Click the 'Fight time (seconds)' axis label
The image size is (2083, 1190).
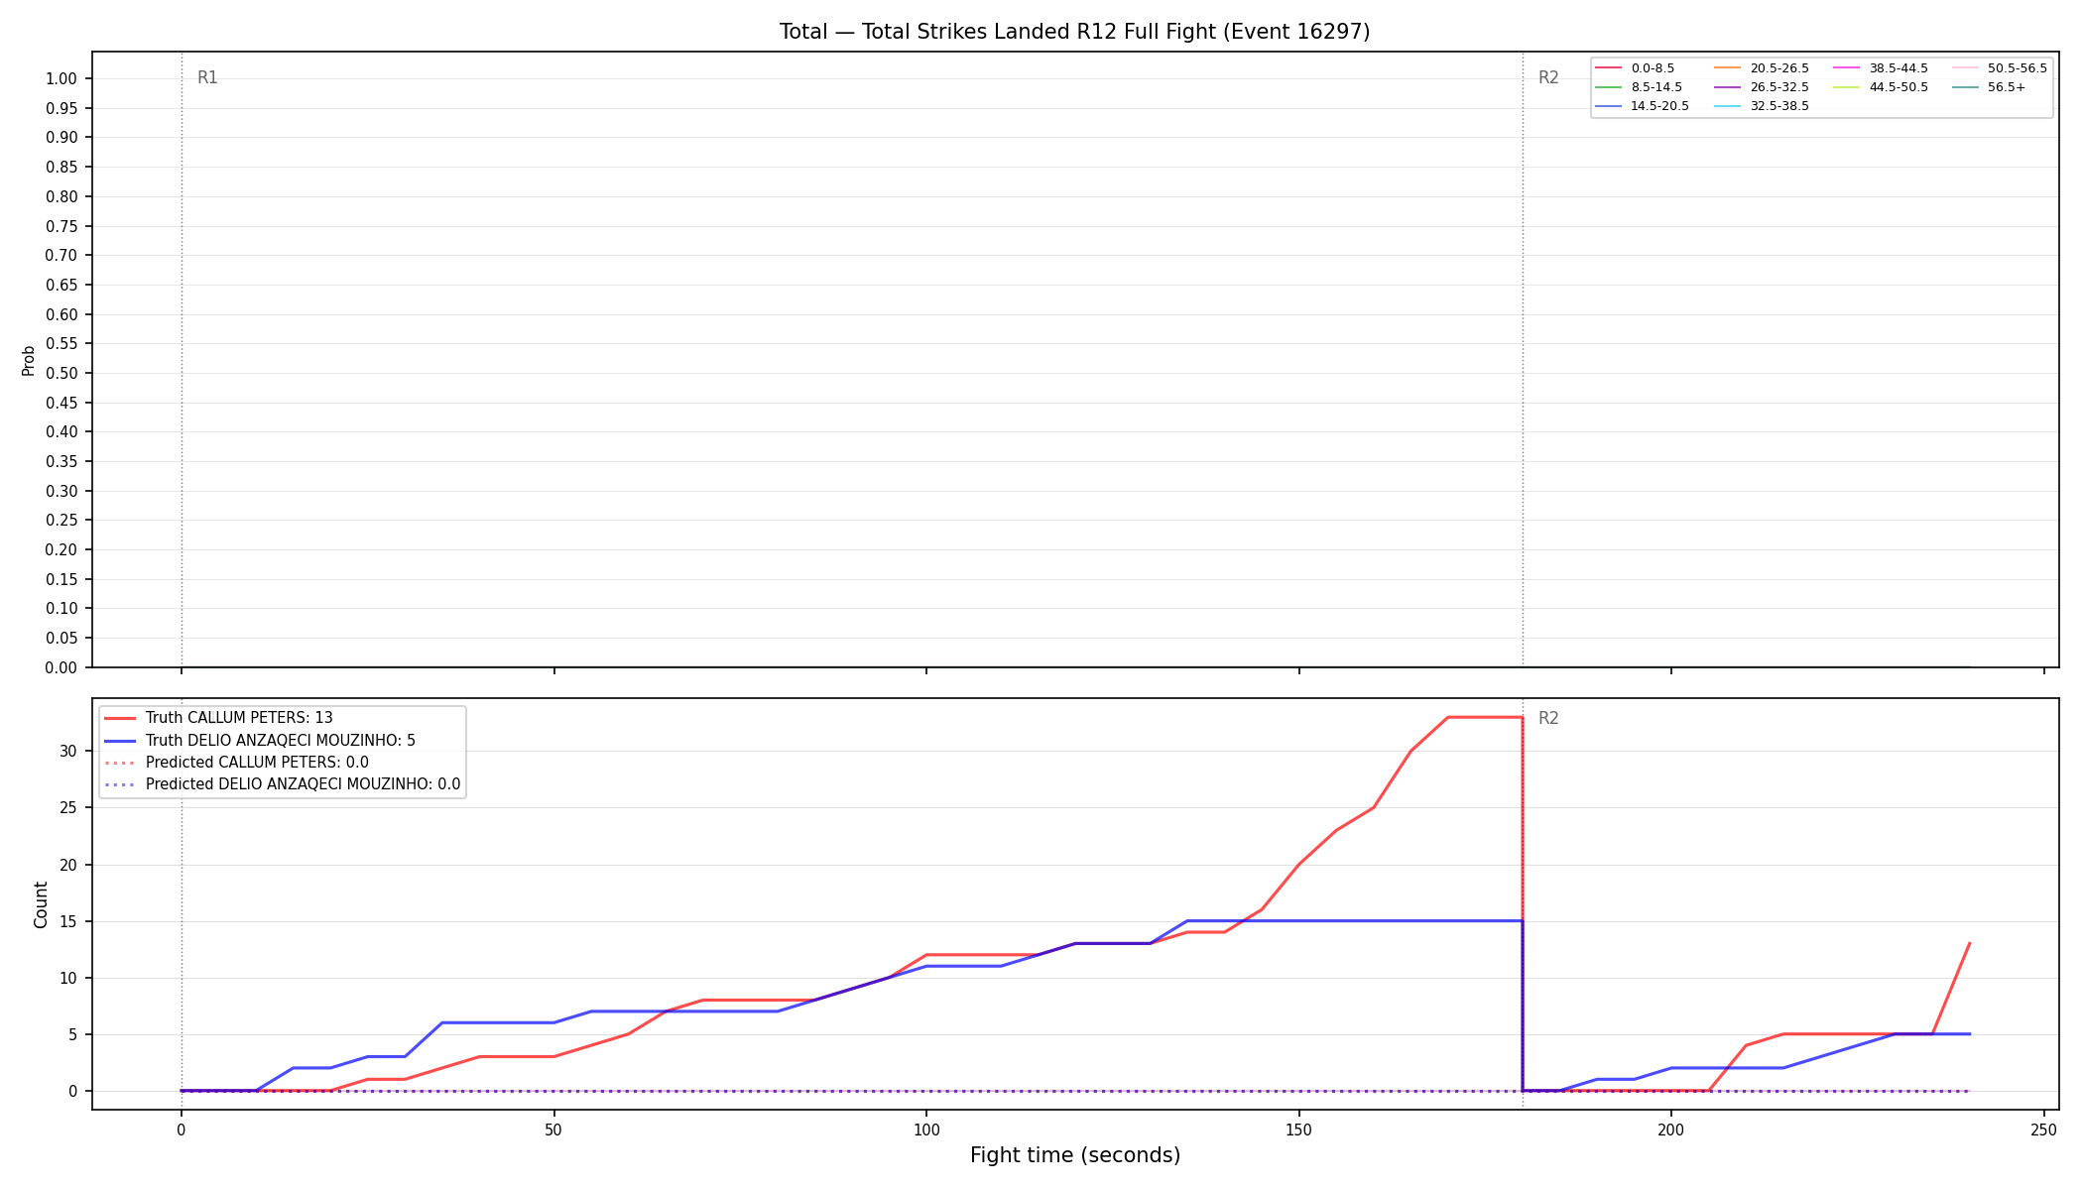pyautogui.click(x=1075, y=1155)
